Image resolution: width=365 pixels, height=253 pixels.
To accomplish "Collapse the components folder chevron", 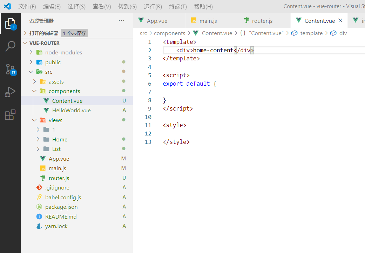I will coord(34,91).
